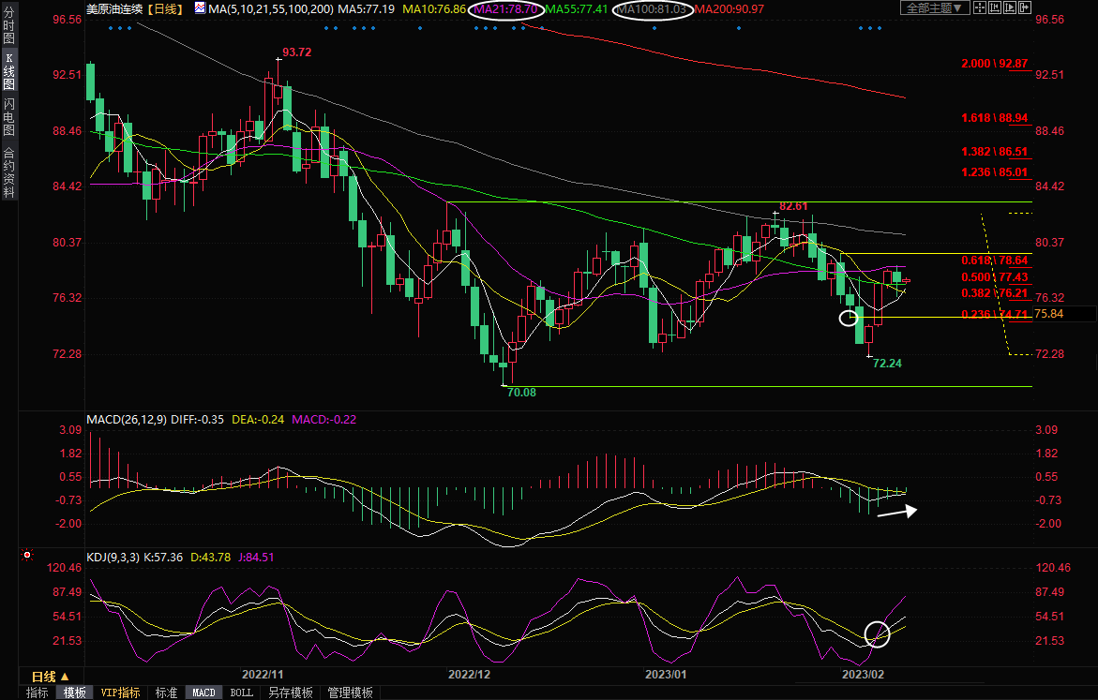This screenshot has width=1098, height=700.
Task: Select the 标准 standard template
Action: 166,693
